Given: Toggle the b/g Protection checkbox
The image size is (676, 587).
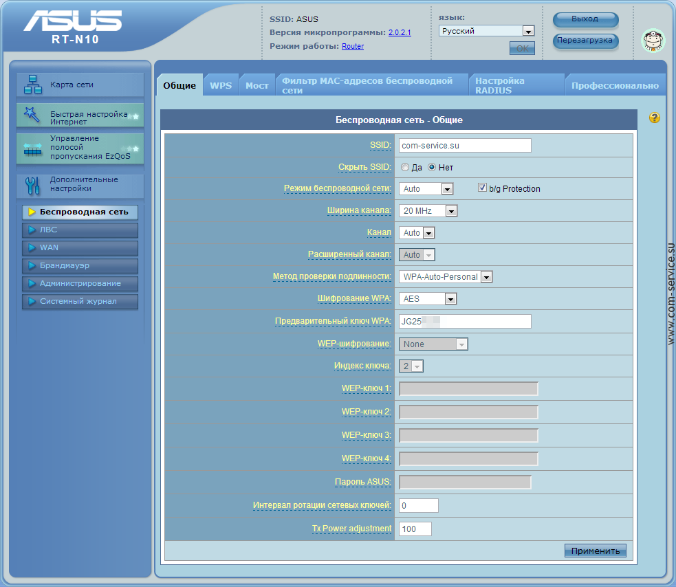Looking at the screenshot, I should pos(482,188).
